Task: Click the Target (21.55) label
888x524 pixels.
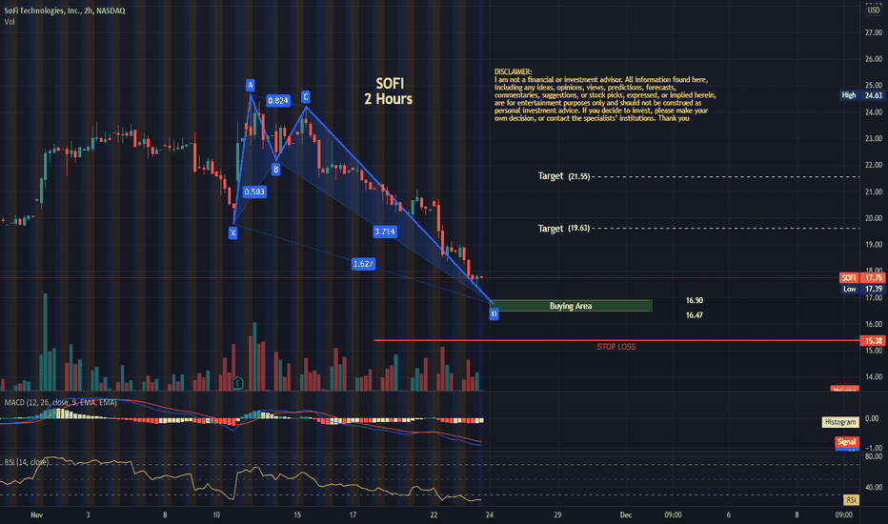Action: point(563,176)
